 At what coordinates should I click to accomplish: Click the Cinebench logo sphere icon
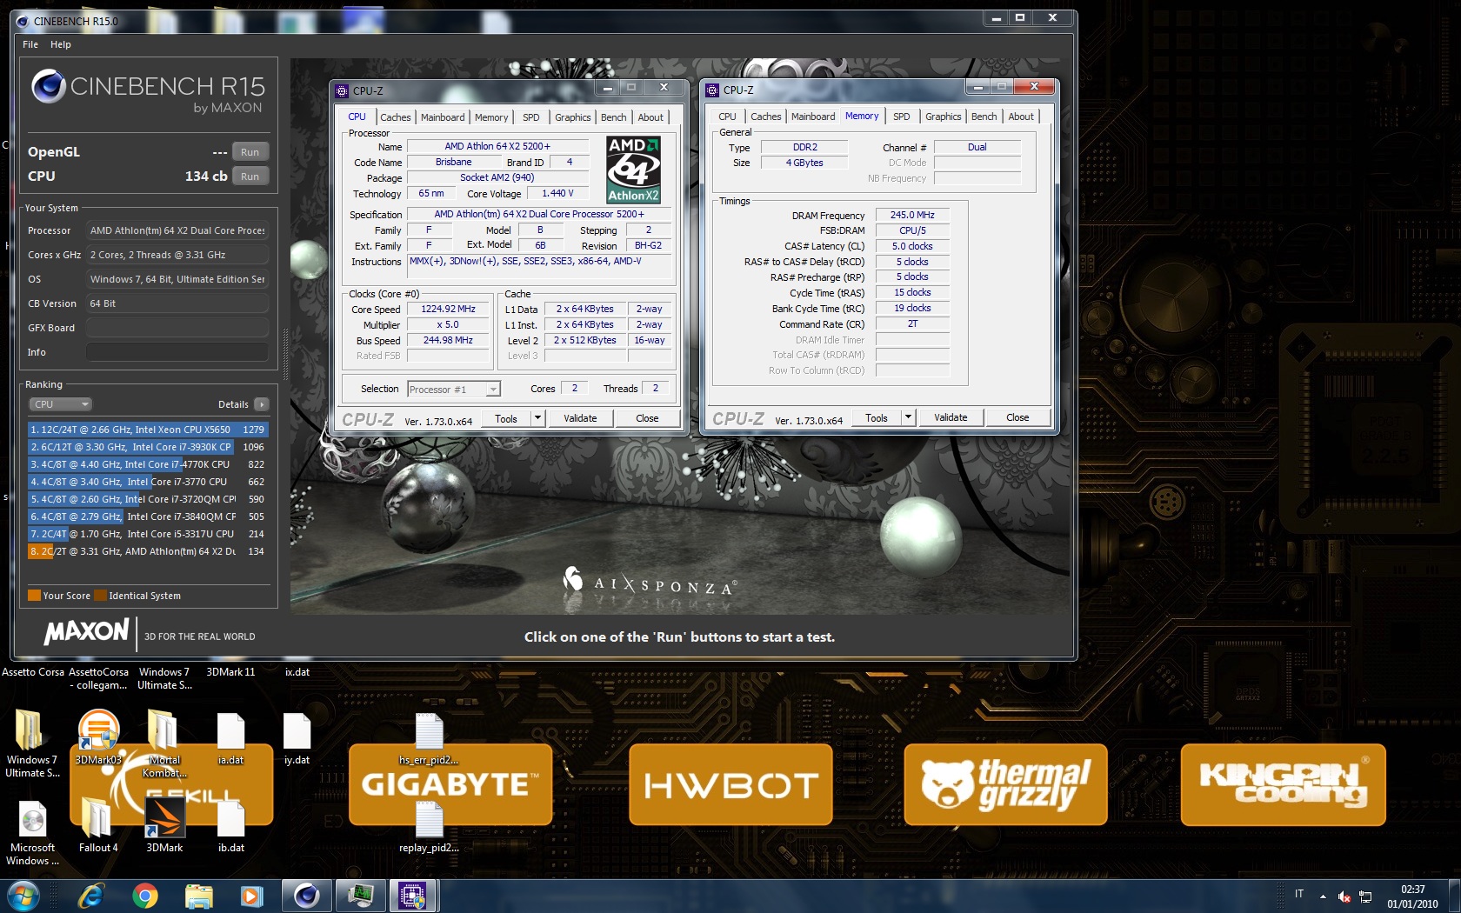pyautogui.click(x=49, y=86)
